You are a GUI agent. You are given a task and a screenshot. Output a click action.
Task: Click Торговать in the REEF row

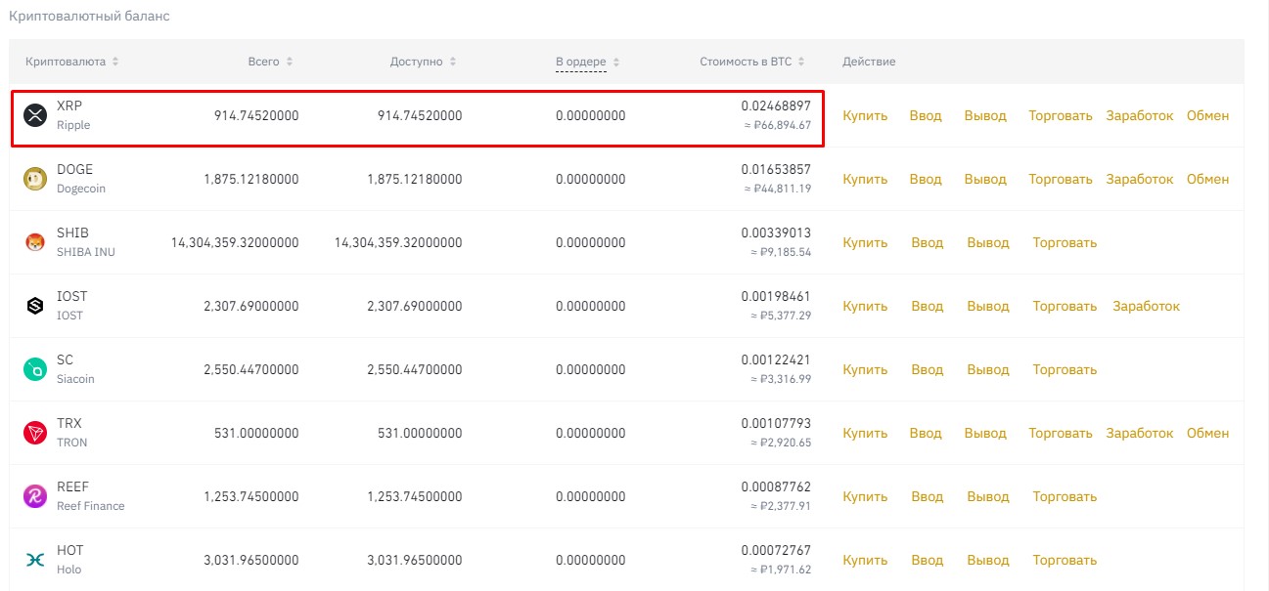(1065, 496)
